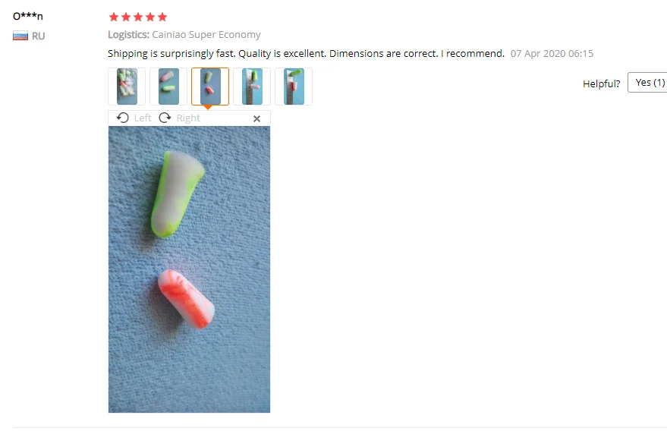The width and height of the screenshot is (667, 431).
Task: Close the enlarged review photo viewer
Action: coord(256,118)
